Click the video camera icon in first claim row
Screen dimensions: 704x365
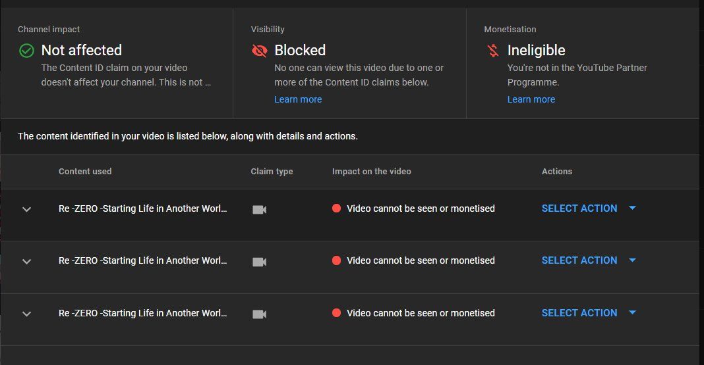(260, 209)
